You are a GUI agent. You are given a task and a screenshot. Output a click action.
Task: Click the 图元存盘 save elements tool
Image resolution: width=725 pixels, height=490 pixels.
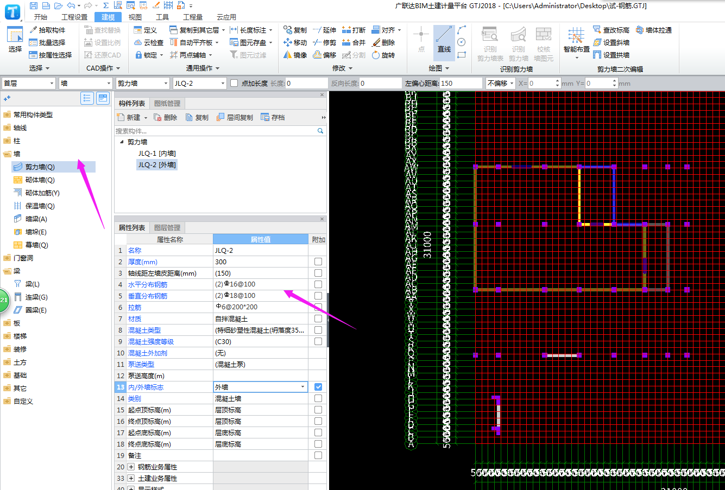click(250, 42)
